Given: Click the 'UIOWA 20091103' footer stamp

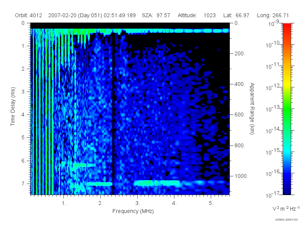Looking at the screenshot, I should pyautogui.click(x=286, y=220).
